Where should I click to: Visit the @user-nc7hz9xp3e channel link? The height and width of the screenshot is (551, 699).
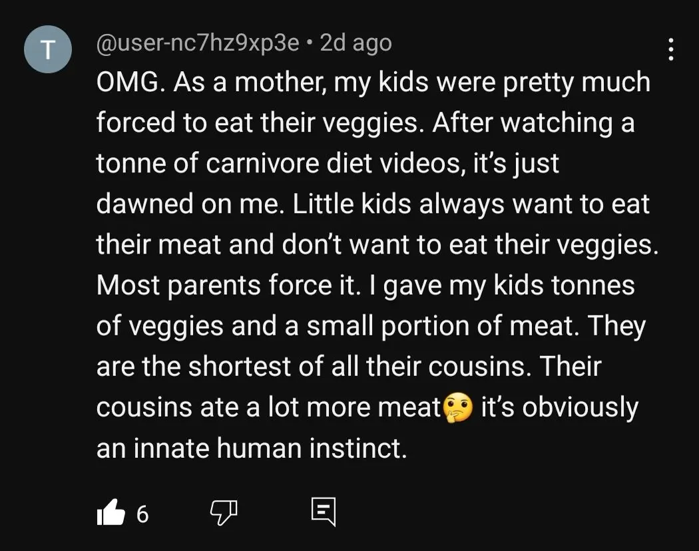click(198, 43)
